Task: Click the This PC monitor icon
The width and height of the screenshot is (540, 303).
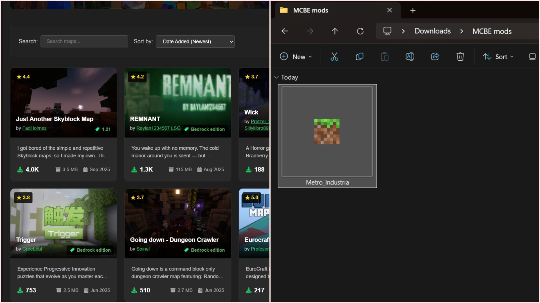Action: click(x=387, y=31)
